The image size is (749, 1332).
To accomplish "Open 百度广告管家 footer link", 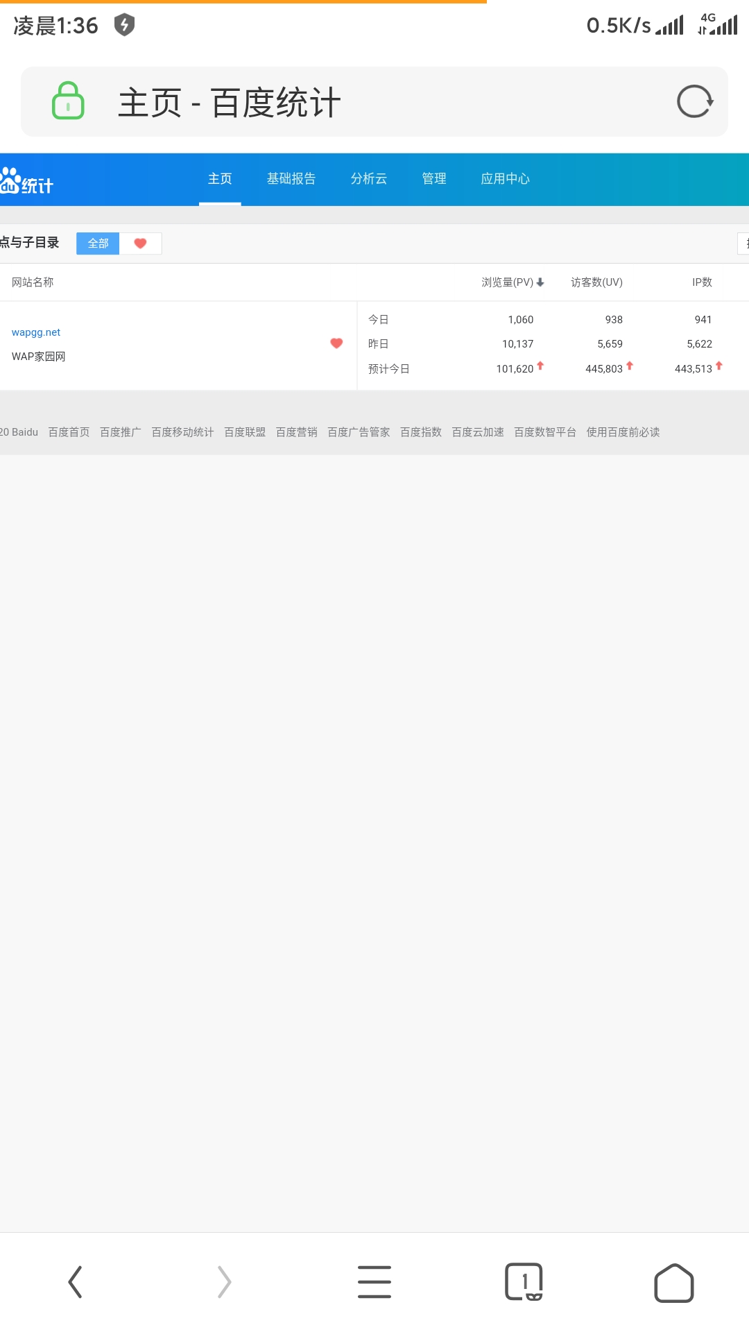I will tap(359, 432).
